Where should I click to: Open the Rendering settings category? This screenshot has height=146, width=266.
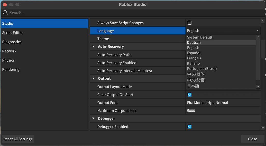point(44,69)
